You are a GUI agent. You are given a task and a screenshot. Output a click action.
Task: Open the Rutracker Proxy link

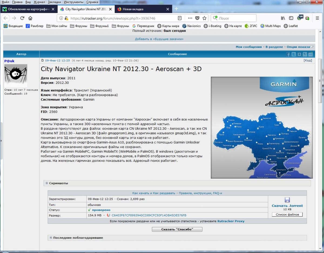tap(231, 221)
